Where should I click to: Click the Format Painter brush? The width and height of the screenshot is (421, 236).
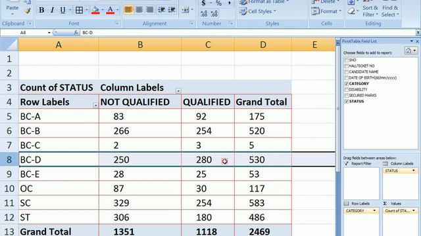point(27,11)
